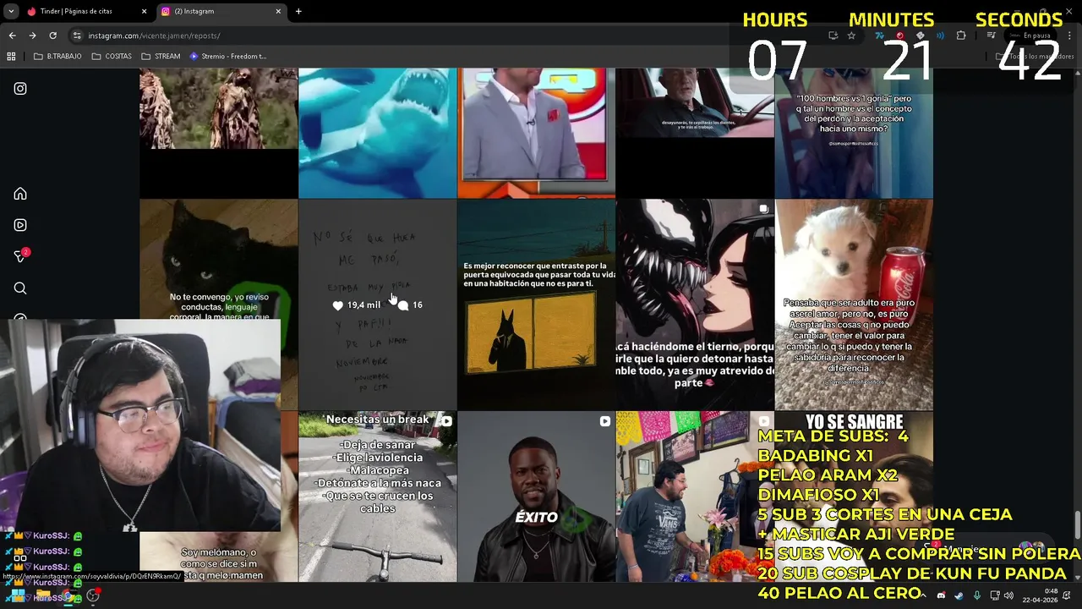1082x609 pixels.
Task: Open Reels from the Instagram sidebar
Action: click(x=20, y=225)
